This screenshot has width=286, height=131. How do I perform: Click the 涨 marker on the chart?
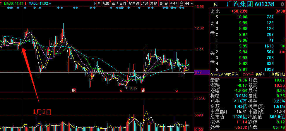click(x=143, y=90)
